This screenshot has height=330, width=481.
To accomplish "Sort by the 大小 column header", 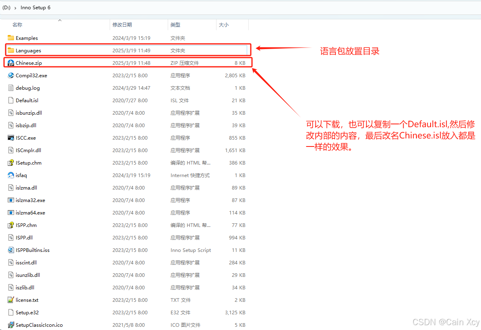I will (224, 25).
